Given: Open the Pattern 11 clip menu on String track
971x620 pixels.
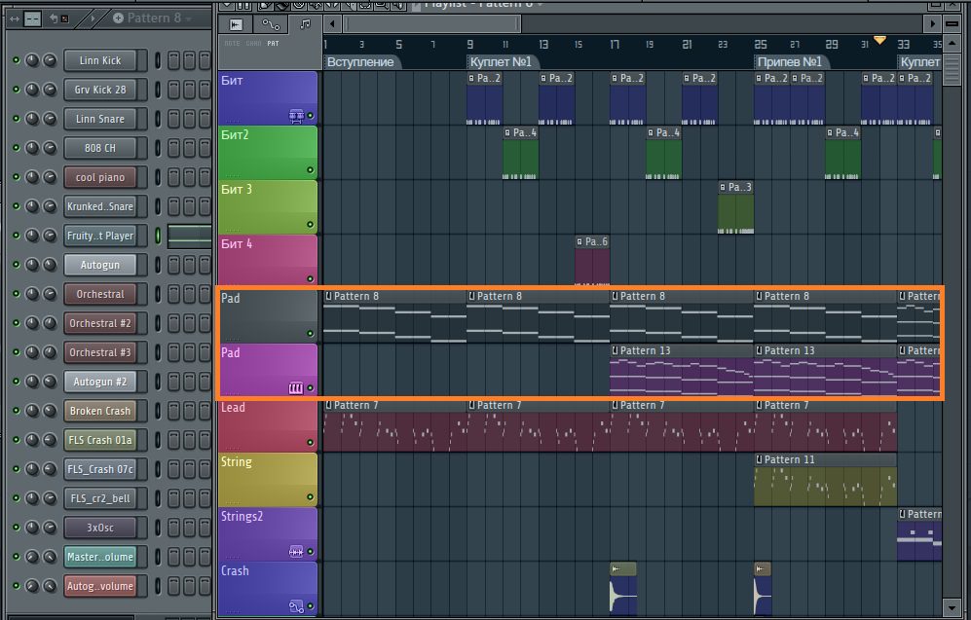Looking at the screenshot, I should [x=760, y=459].
